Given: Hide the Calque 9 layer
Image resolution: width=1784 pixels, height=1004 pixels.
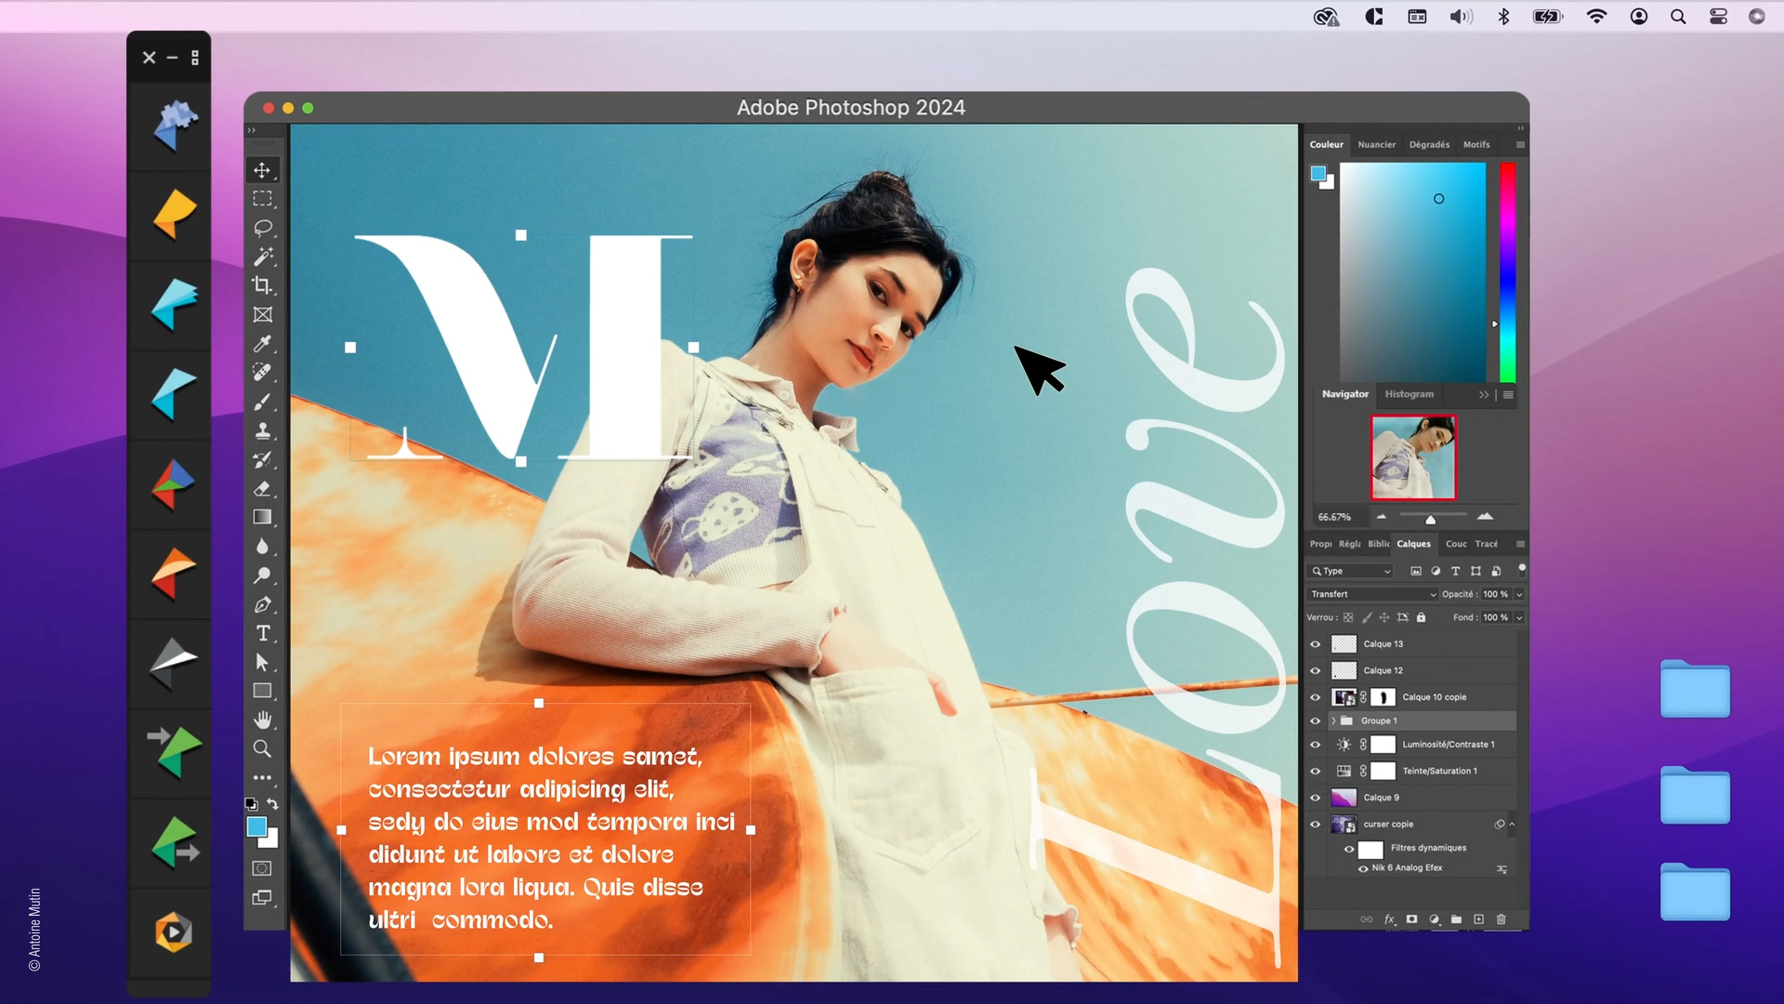Looking at the screenshot, I should point(1315,798).
